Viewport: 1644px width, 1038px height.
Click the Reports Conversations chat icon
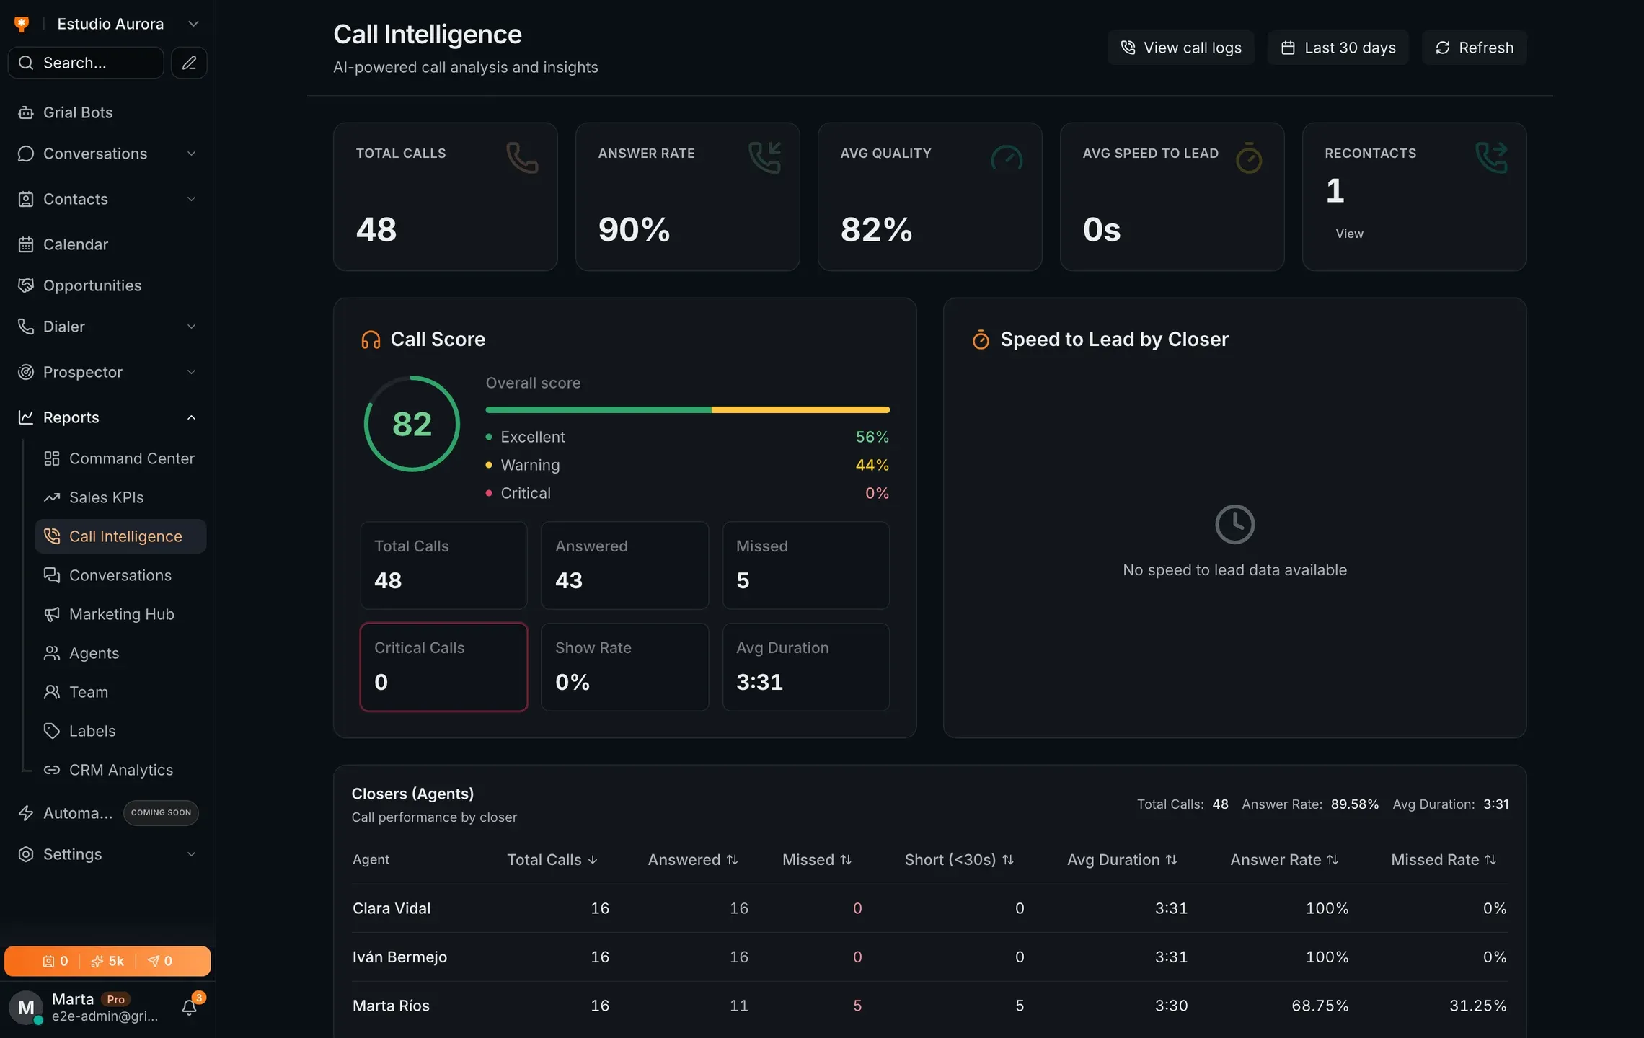click(x=52, y=575)
